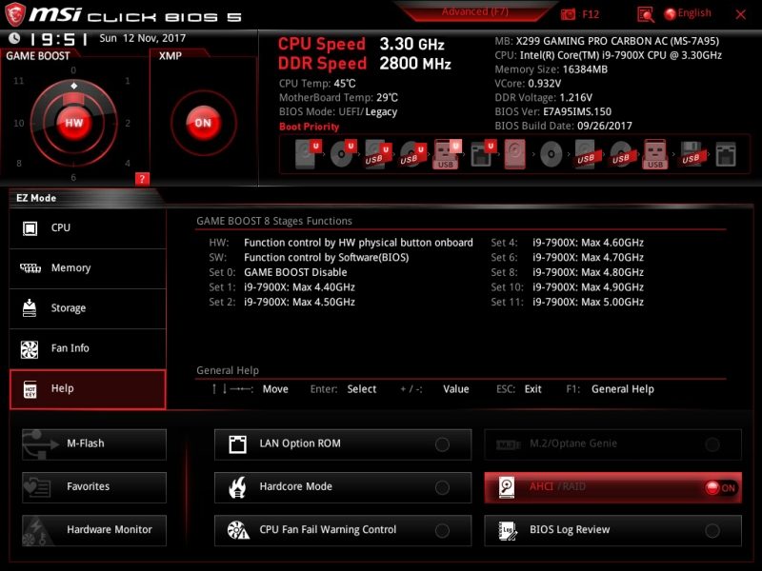Click the VCore 0.932V value

click(x=544, y=84)
